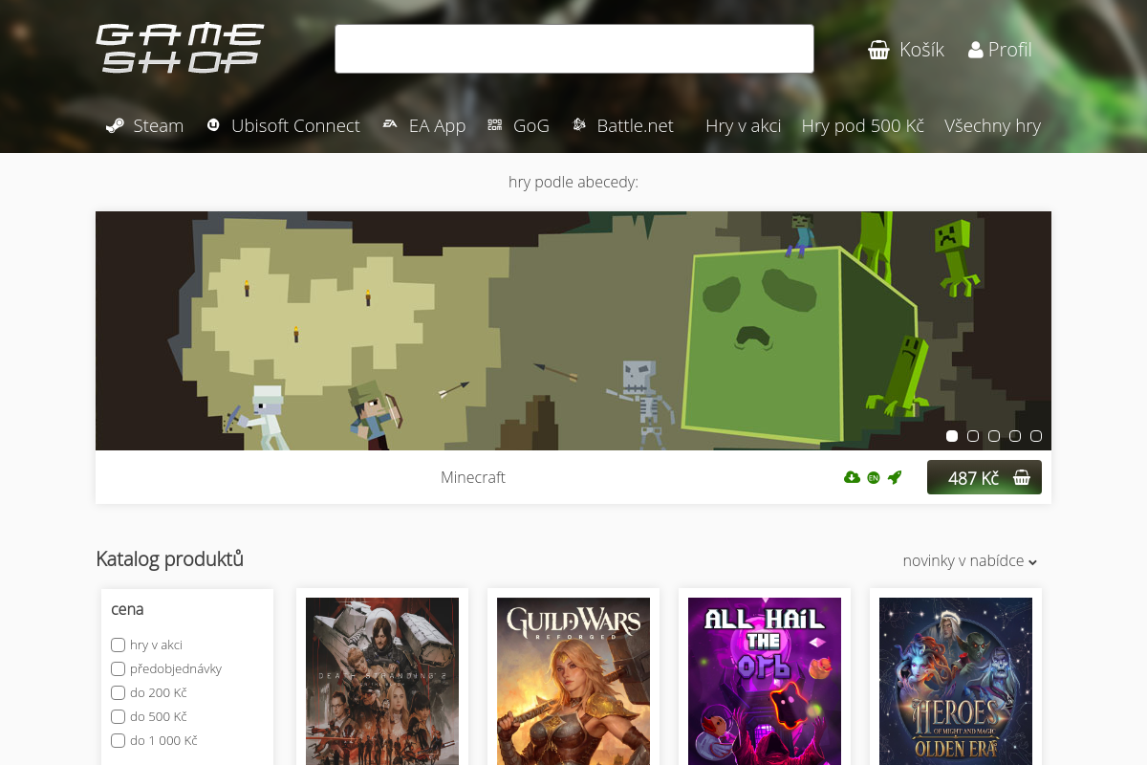
Task: Select the Steam platform icon
Action: (115, 125)
